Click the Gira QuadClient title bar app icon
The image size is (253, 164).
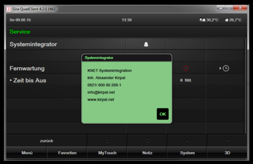coord(8,9)
